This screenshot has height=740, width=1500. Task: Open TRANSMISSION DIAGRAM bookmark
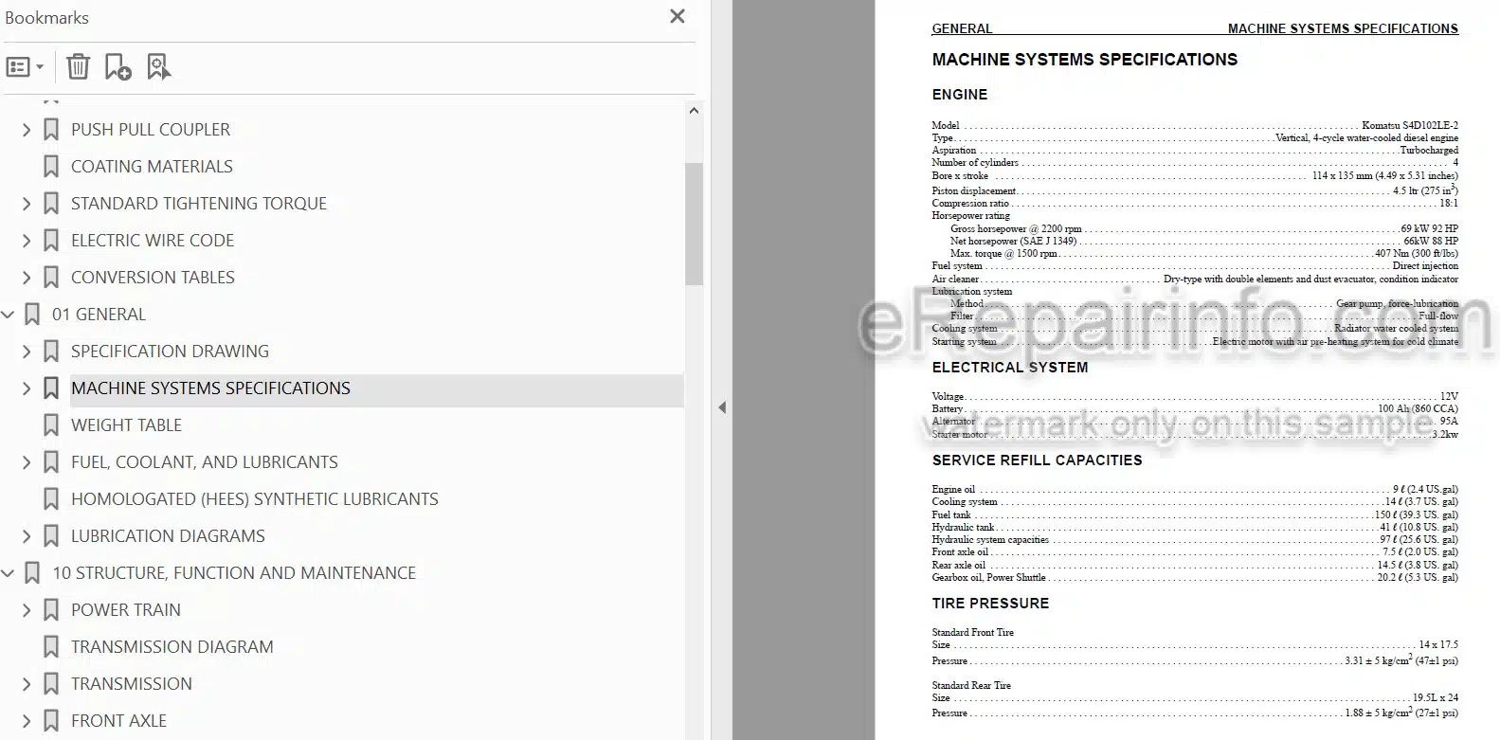[172, 647]
